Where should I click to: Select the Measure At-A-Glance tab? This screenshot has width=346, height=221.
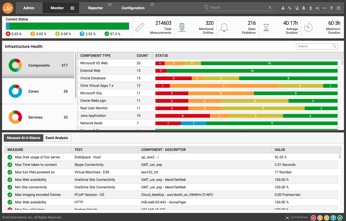(x=23, y=138)
